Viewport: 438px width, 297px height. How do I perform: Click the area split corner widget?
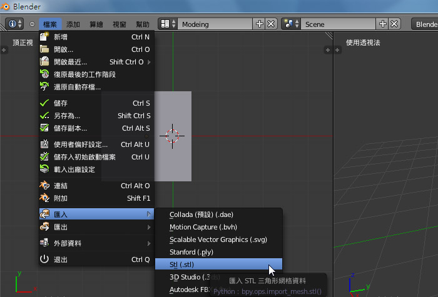[329, 36]
